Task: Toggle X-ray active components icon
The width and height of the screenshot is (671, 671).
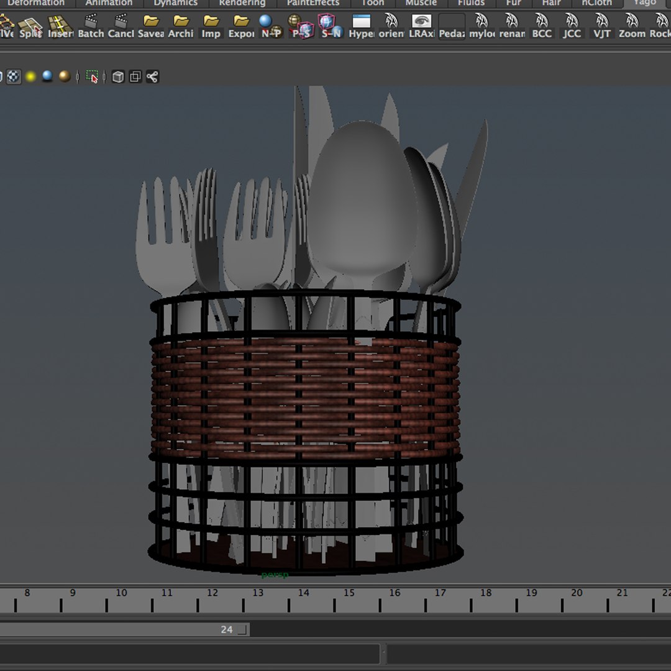Action: tap(135, 76)
